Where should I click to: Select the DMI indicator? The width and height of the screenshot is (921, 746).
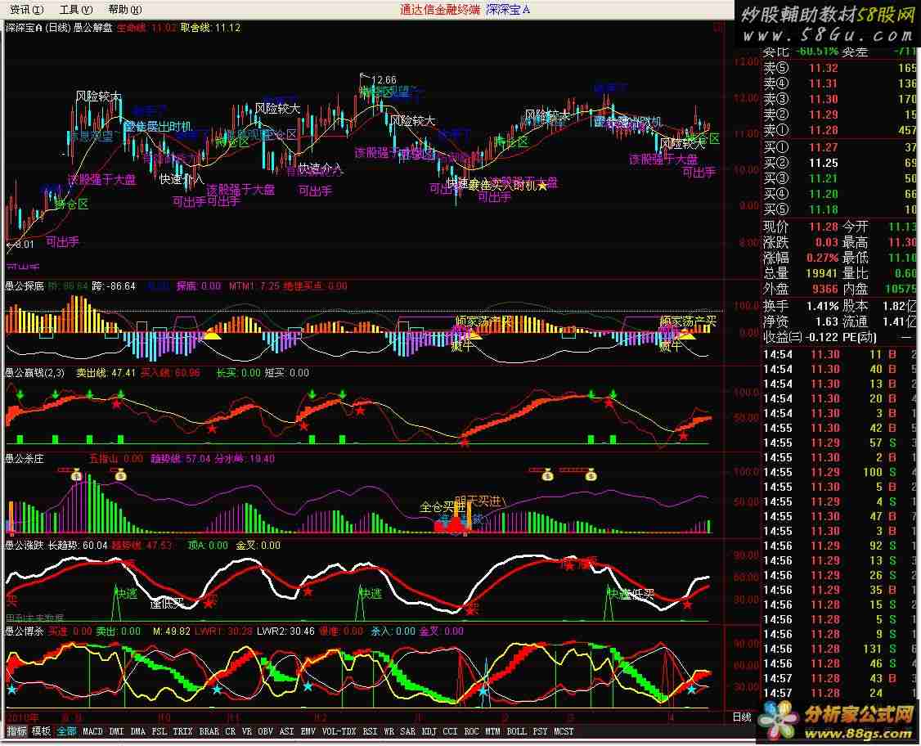(x=116, y=731)
